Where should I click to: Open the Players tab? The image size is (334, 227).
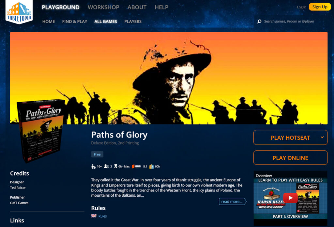[133, 21]
